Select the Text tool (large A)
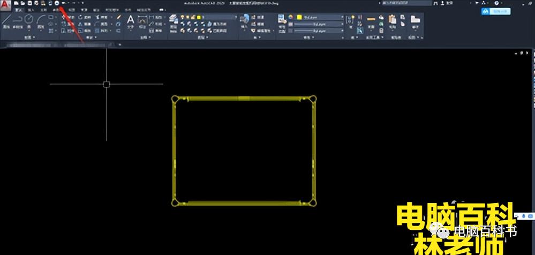This screenshot has width=535, height=255. click(131, 22)
